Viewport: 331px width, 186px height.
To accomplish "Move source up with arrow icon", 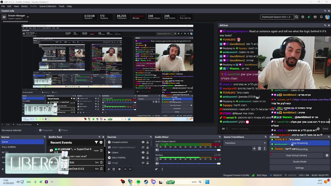I will click(125, 169).
